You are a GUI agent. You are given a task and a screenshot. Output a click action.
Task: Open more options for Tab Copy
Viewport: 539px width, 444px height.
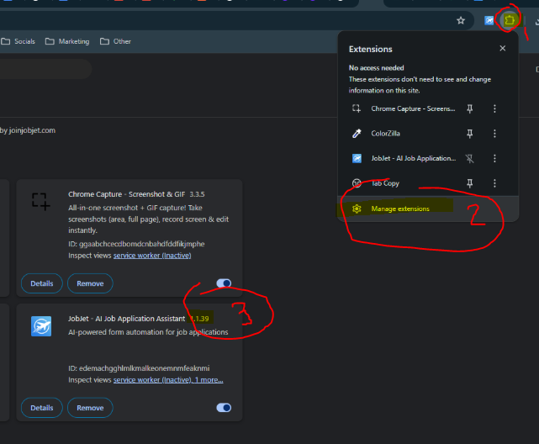tap(494, 183)
